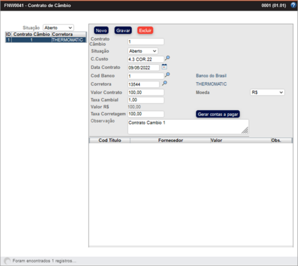Screen dimensions: 298x266
Task: Click the Valor Contrato input field
Action: pyautogui.click(x=145, y=92)
